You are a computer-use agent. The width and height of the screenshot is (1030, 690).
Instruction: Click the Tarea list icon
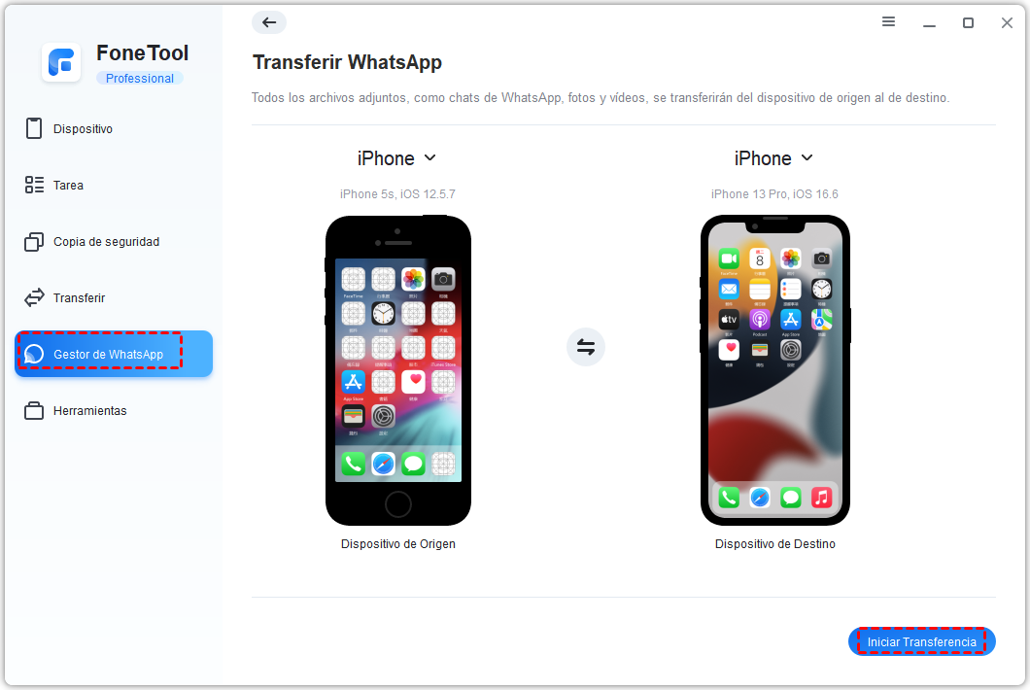pos(34,186)
